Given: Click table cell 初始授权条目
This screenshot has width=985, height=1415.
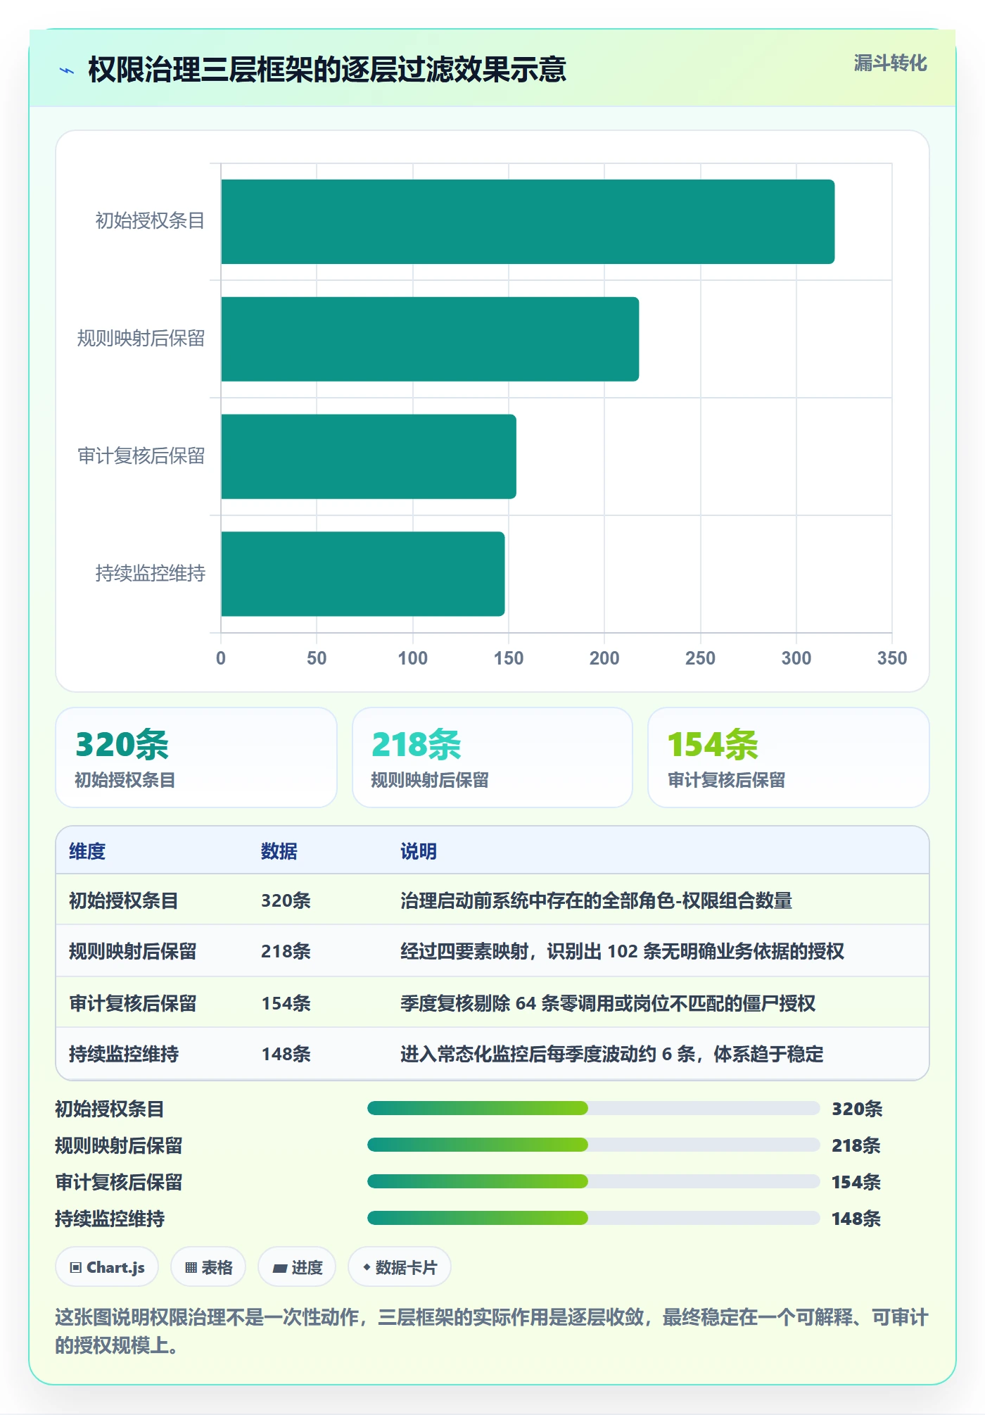Looking at the screenshot, I should (124, 900).
